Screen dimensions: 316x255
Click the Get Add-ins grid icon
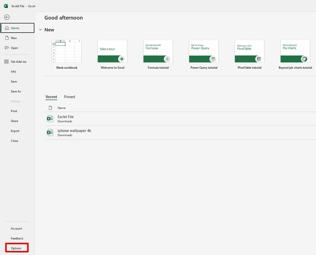tap(6, 61)
